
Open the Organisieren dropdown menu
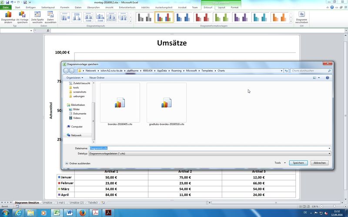74,78
